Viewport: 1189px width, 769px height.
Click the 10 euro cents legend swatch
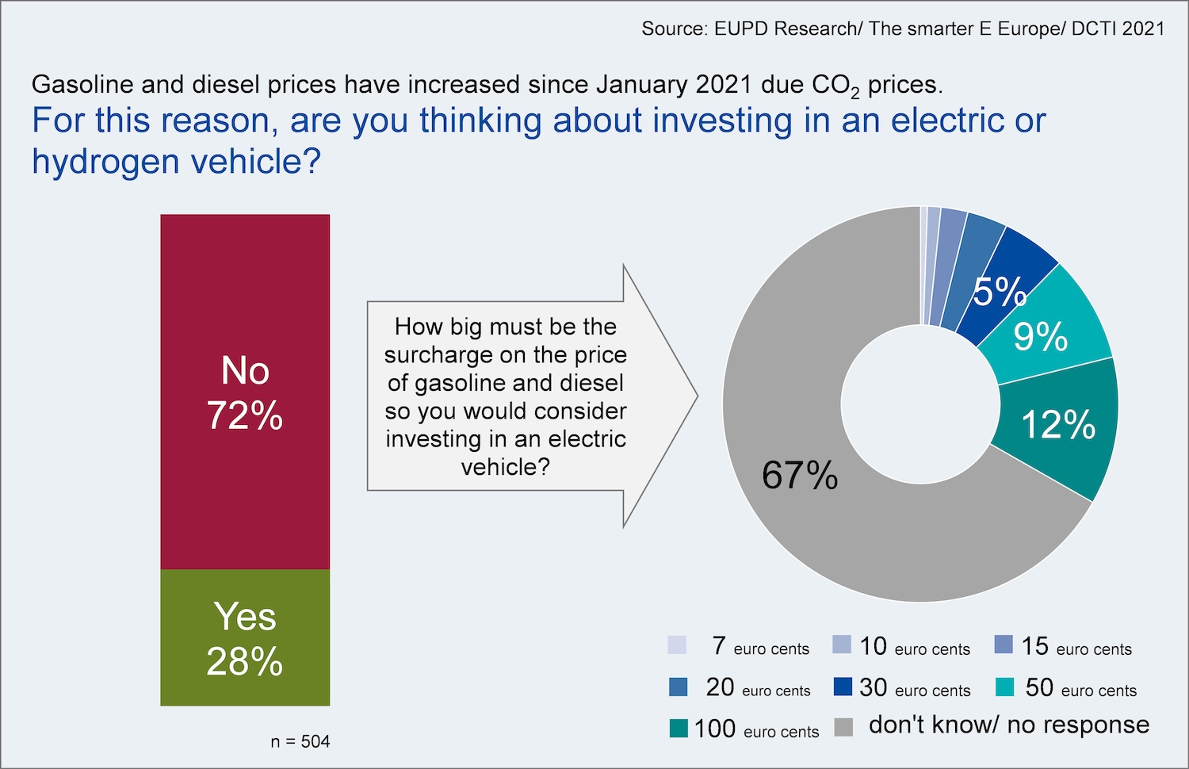[842, 645]
